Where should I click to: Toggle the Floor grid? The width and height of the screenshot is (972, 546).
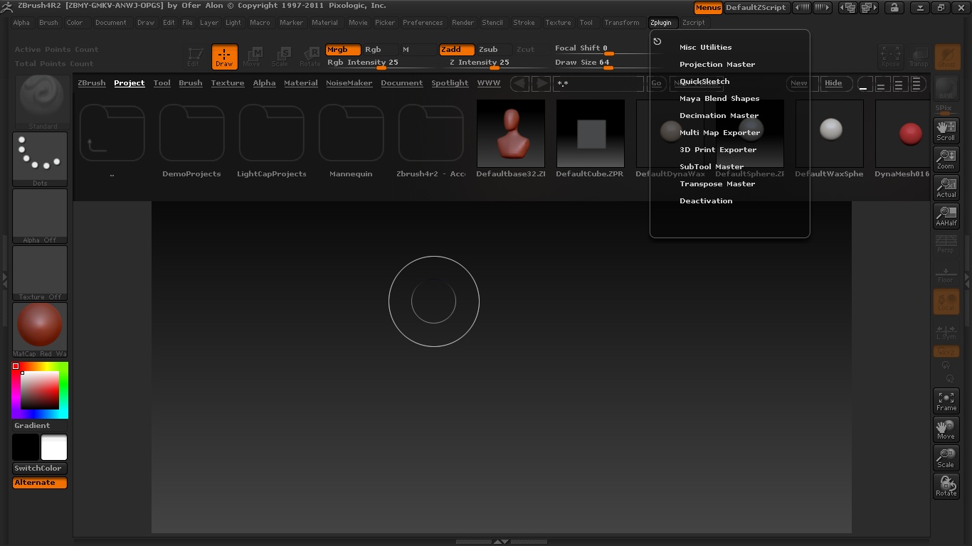tap(946, 274)
